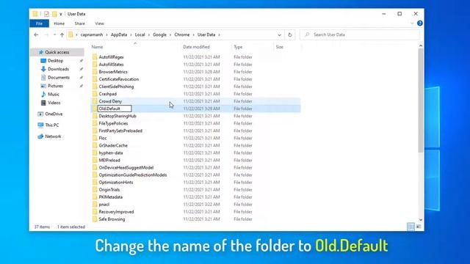
Task: Select the BrowserMetrics folder icon
Action: pyautogui.click(x=95, y=72)
